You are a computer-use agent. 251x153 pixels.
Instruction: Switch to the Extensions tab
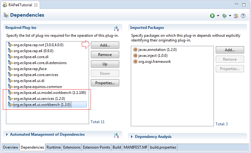pyautogui.click(x=72, y=147)
